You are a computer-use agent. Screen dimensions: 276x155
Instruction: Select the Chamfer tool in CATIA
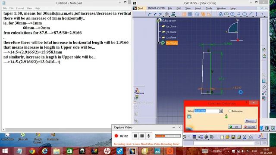155,14
